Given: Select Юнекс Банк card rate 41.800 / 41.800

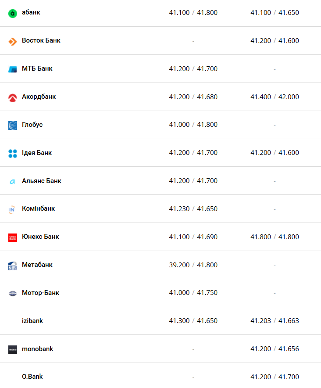Looking at the screenshot, I should [275, 237].
